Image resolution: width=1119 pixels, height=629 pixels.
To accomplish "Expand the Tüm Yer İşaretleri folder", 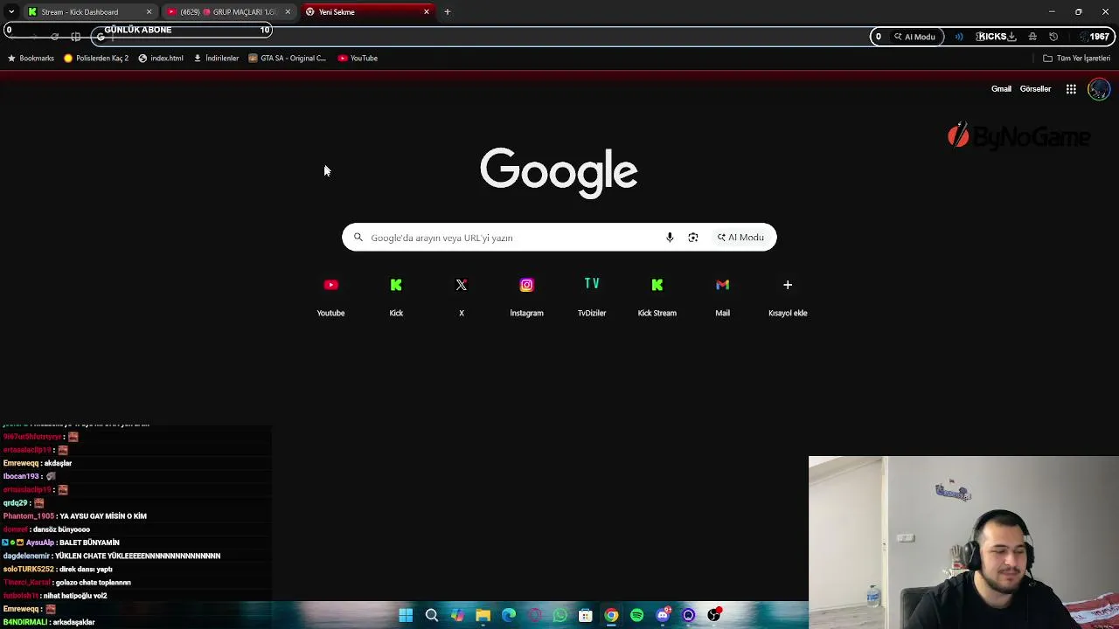I will 1077,59.
